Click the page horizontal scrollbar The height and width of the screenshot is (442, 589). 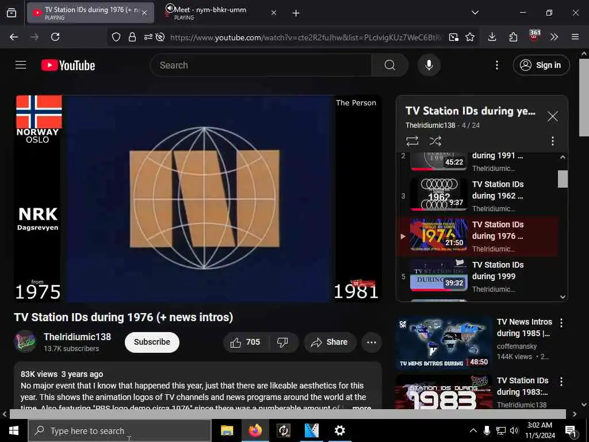tap(288, 414)
